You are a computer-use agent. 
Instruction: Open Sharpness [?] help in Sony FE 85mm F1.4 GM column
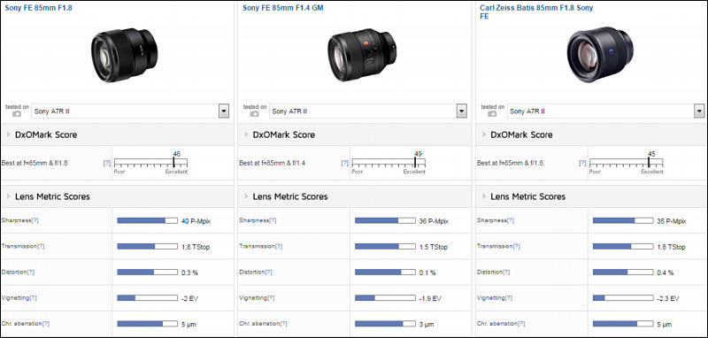click(273, 220)
